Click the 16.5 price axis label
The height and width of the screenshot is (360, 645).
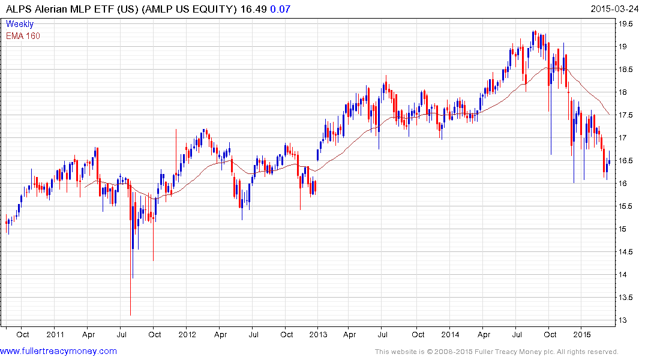click(625, 160)
